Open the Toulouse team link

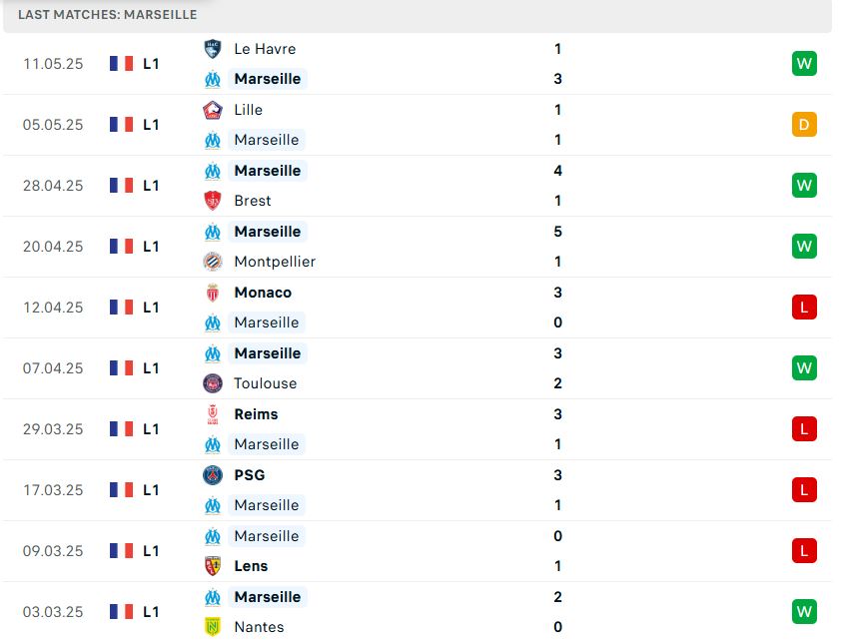(x=265, y=383)
